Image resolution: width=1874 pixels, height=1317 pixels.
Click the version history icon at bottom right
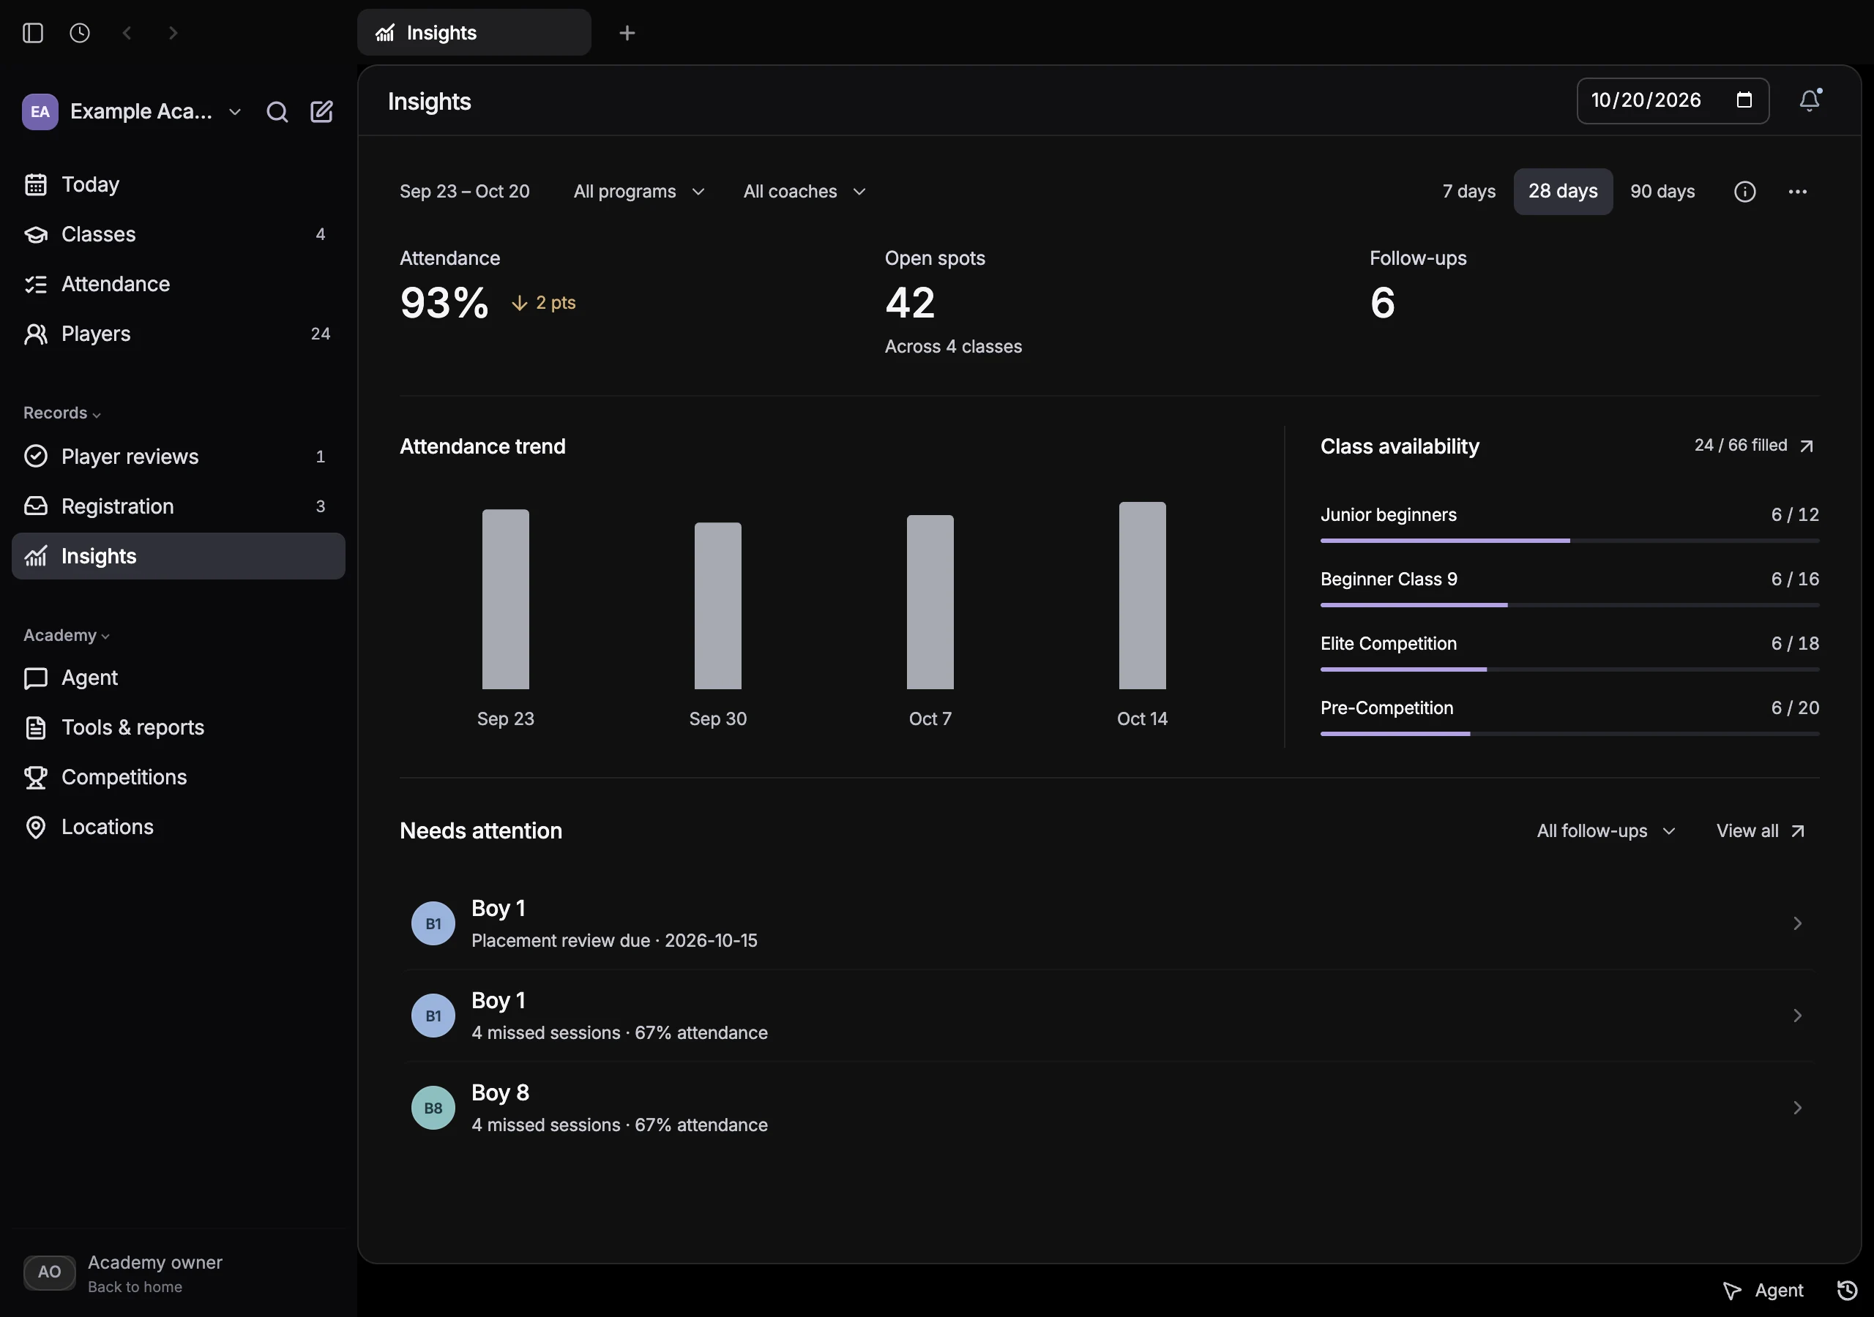pyautogui.click(x=1847, y=1290)
